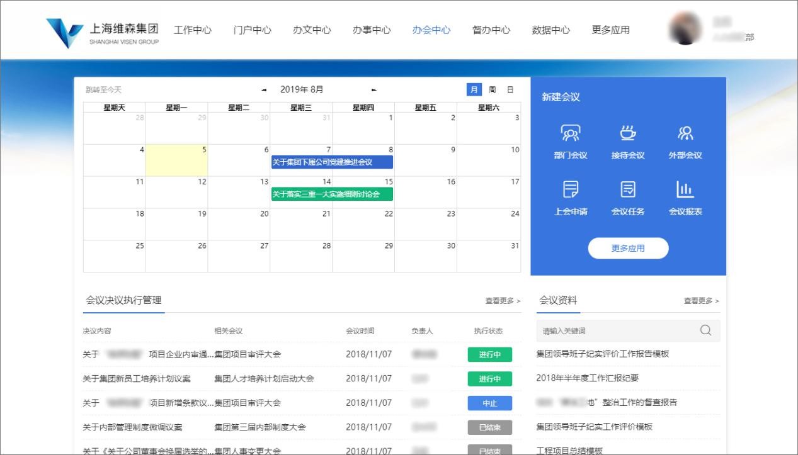Open the 会议报表 bar chart icon

685,189
